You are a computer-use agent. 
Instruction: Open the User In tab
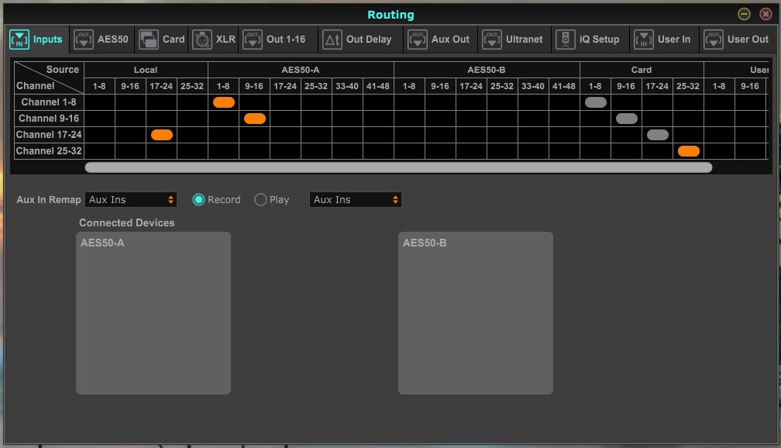point(665,40)
